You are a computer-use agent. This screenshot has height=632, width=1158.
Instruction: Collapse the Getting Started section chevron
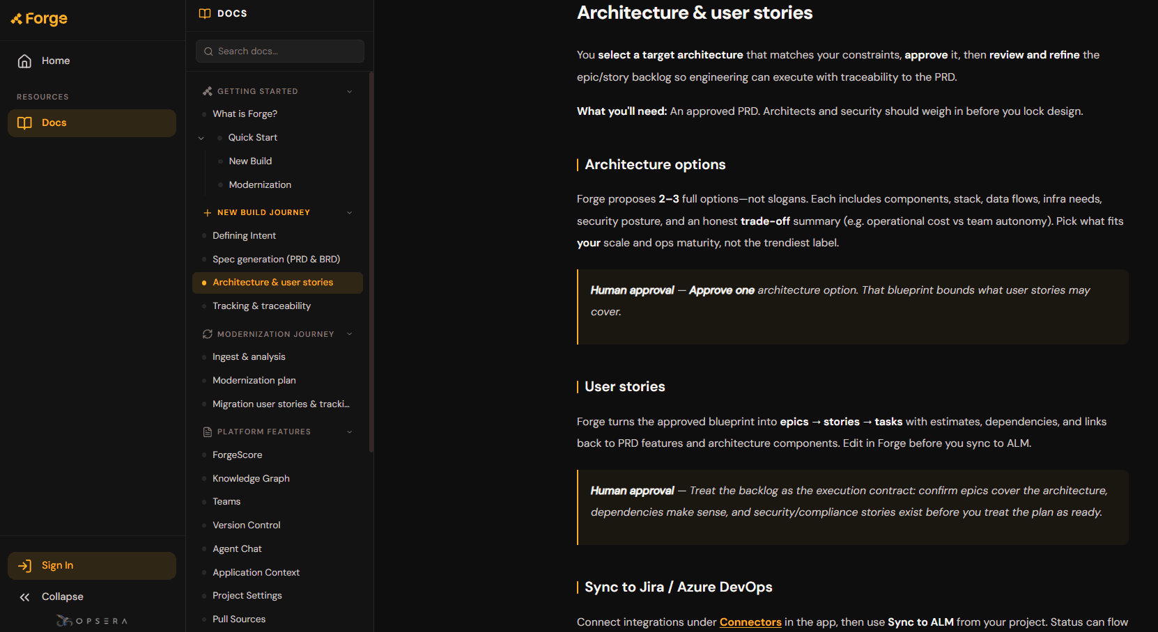(350, 91)
